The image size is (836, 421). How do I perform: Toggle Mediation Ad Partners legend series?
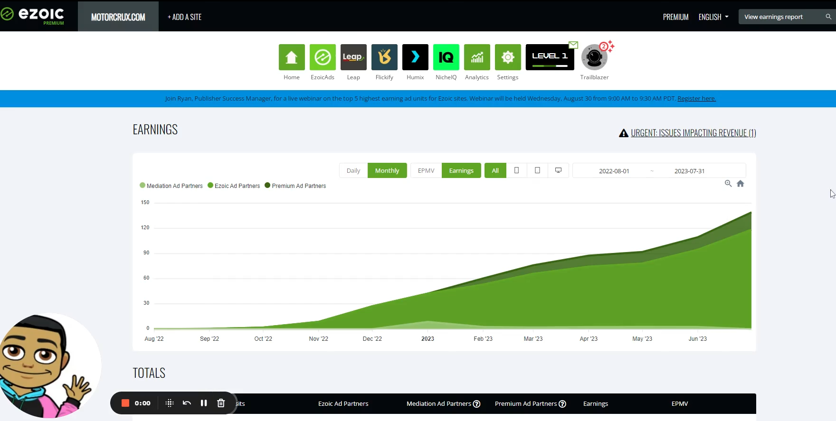171,186
